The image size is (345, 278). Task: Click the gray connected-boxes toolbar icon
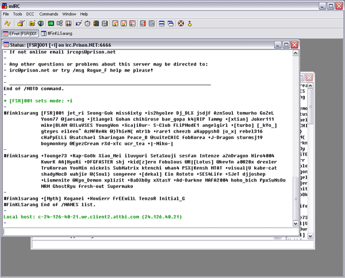[x=60, y=24]
